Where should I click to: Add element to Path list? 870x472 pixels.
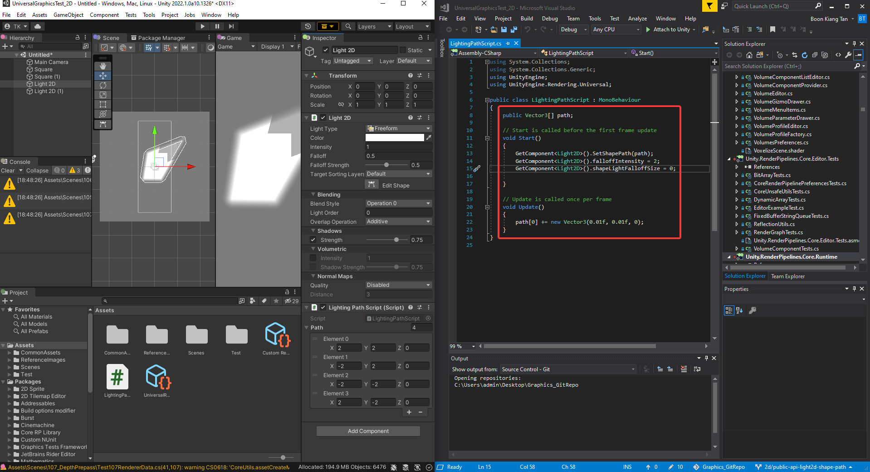pyautogui.click(x=409, y=412)
